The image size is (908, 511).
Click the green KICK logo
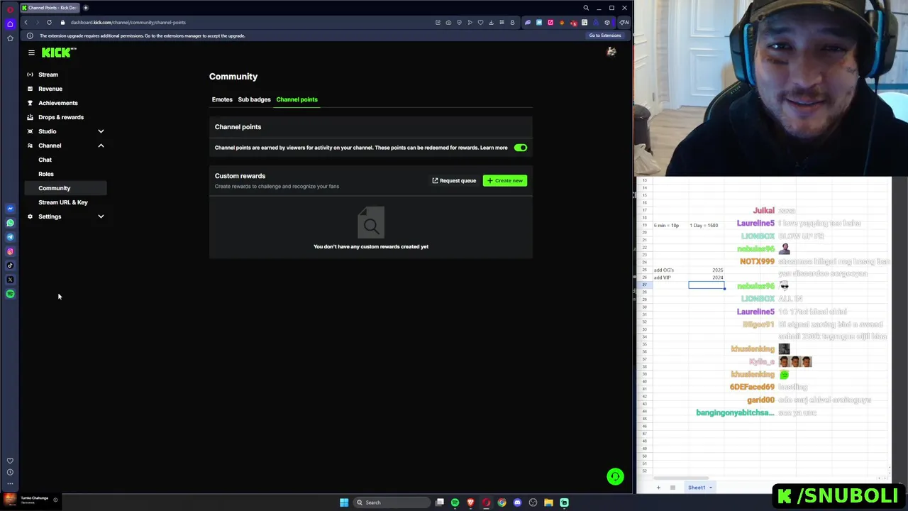[x=56, y=53]
